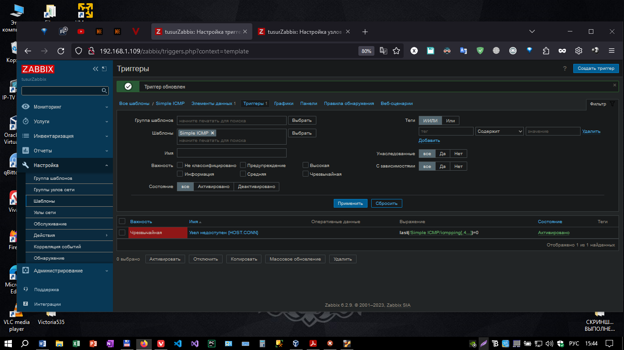Click the 'Имя' filter input field
The image size is (624, 350).
click(232, 153)
